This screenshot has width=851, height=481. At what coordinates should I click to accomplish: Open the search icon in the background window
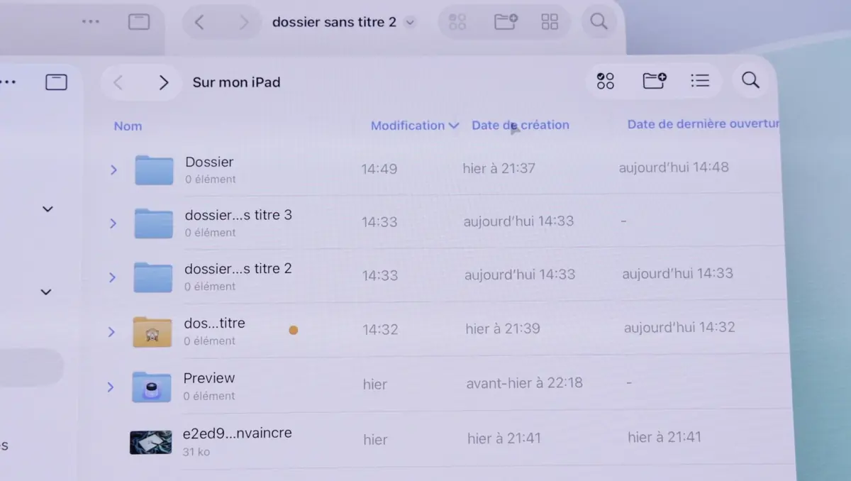point(598,22)
